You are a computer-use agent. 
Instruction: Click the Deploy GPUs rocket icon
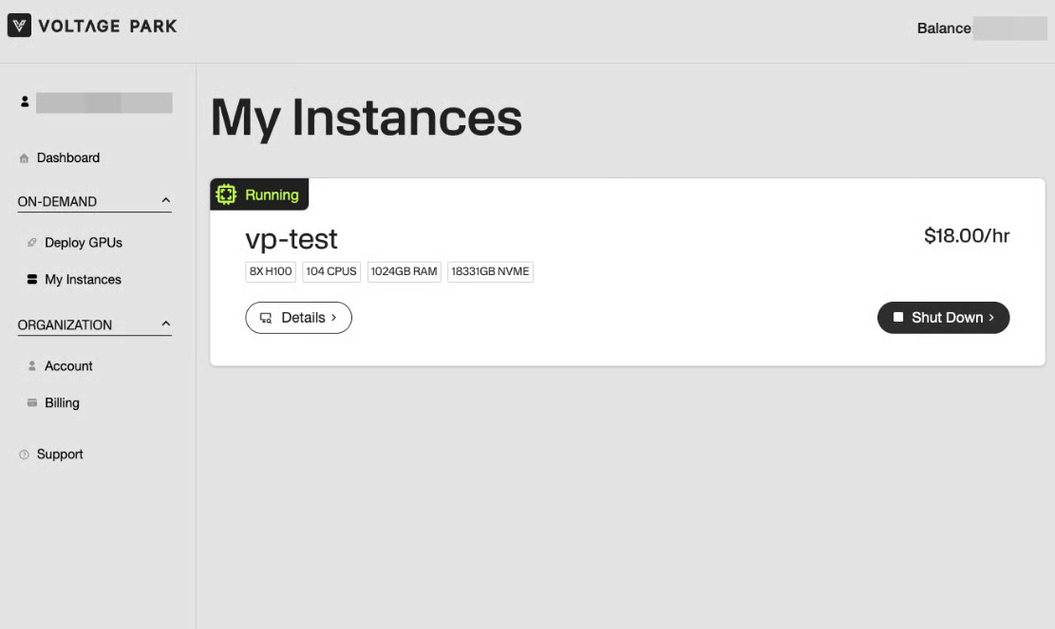pyautogui.click(x=32, y=243)
